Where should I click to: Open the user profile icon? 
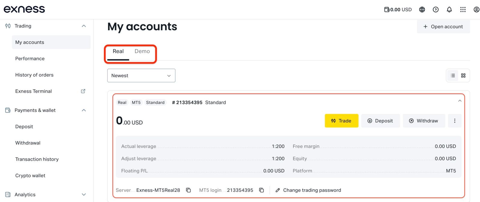pyautogui.click(x=476, y=10)
